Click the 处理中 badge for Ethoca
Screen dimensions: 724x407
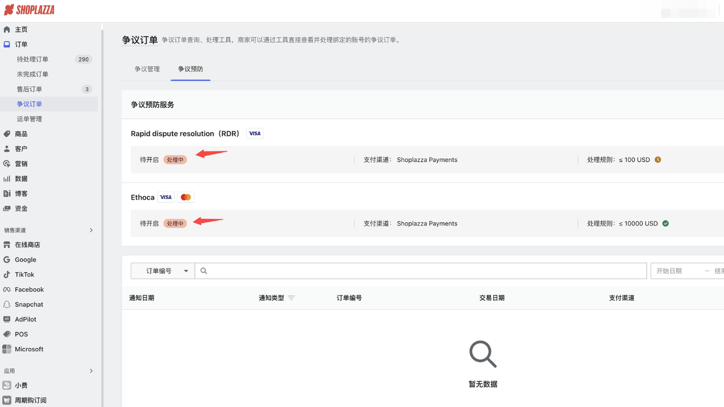175,223
